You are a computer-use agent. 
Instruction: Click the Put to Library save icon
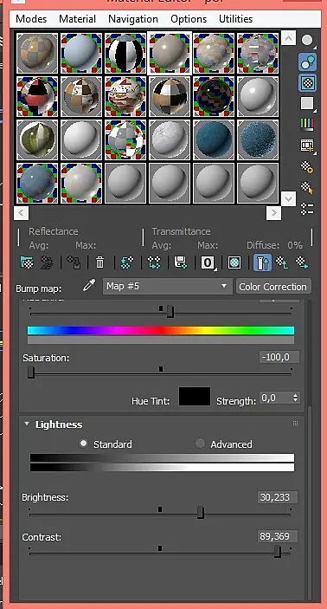pos(181,262)
